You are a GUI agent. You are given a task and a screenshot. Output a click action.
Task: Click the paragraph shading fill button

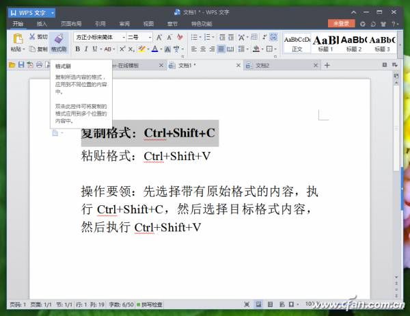click(256, 49)
